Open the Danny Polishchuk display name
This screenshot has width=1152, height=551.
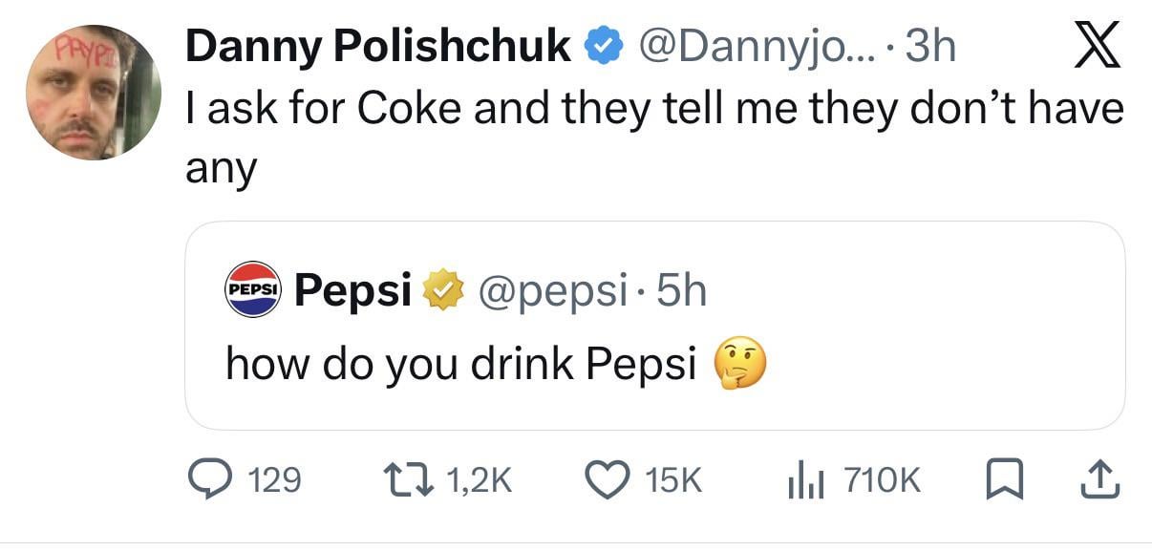coord(377,48)
